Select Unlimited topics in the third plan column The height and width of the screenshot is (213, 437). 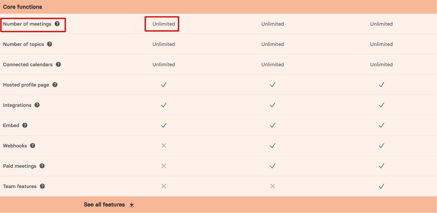point(381,44)
